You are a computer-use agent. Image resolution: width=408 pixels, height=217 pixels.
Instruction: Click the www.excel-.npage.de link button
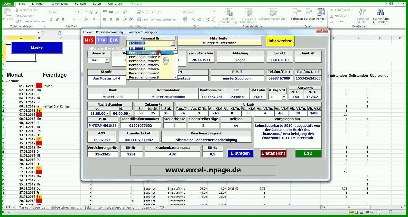tap(203, 170)
